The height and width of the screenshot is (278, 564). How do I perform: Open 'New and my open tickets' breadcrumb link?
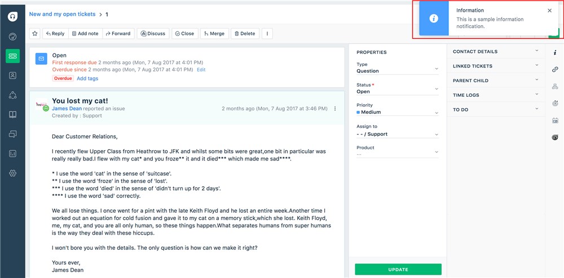coord(62,14)
